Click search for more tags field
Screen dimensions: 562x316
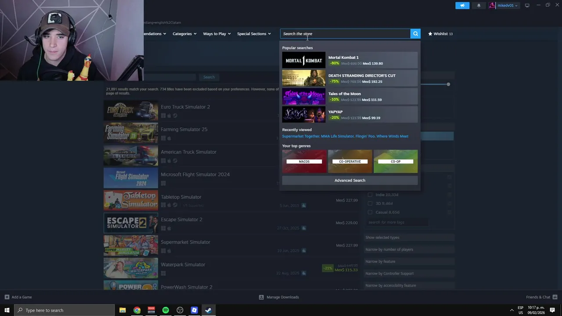point(397,223)
